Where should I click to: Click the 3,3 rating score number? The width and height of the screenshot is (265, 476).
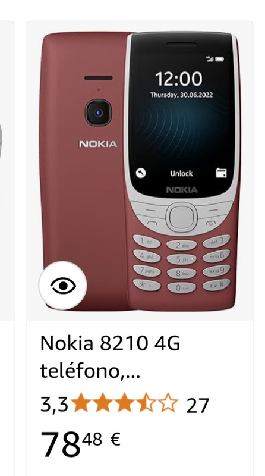coord(55,405)
